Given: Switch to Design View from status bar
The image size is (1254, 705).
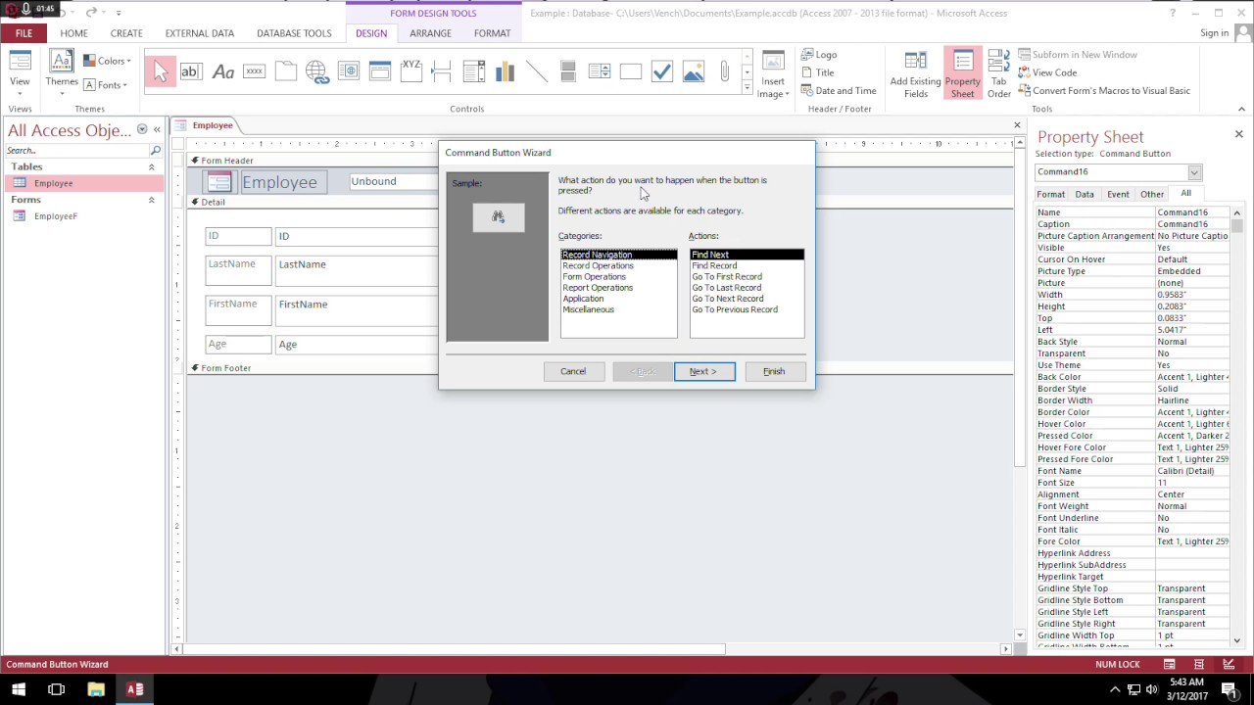Looking at the screenshot, I should tap(1228, 664).
